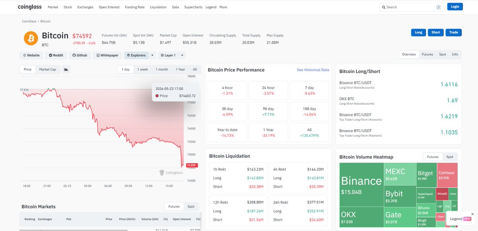
Task: Select the 1 Year chart range
Action: [x=180, y=70]
